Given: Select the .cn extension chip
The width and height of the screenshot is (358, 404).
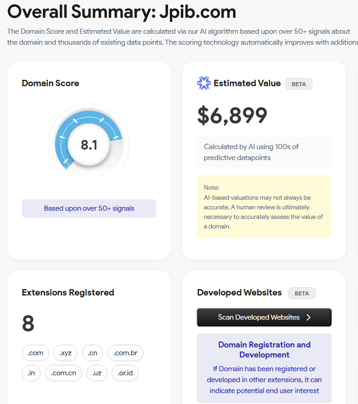Looking at the screenshot, I should point(92,353).
